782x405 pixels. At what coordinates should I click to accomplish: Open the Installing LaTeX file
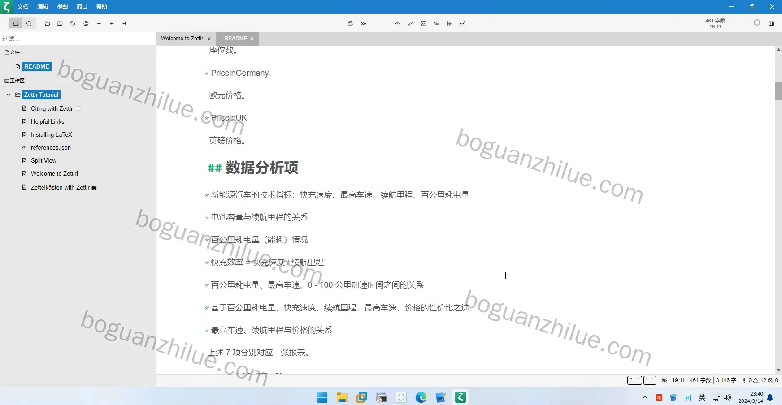51,135
